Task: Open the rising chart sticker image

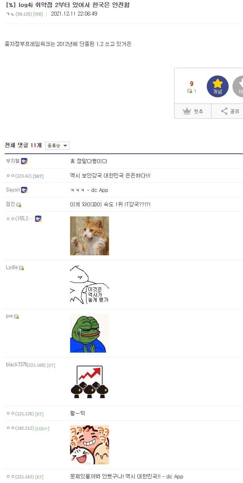Action: coord(90,381)
